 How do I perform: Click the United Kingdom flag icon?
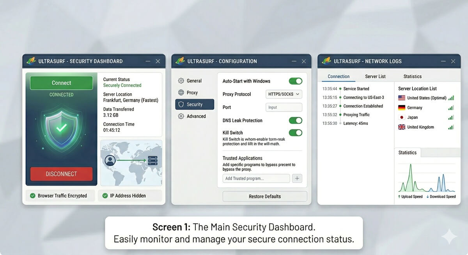tap(402, 127)
